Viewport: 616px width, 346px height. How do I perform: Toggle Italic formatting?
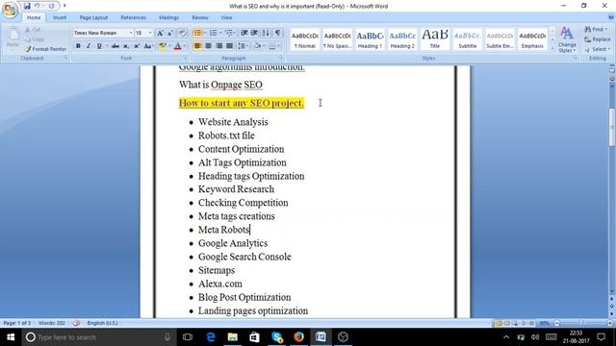coord(89,46)
